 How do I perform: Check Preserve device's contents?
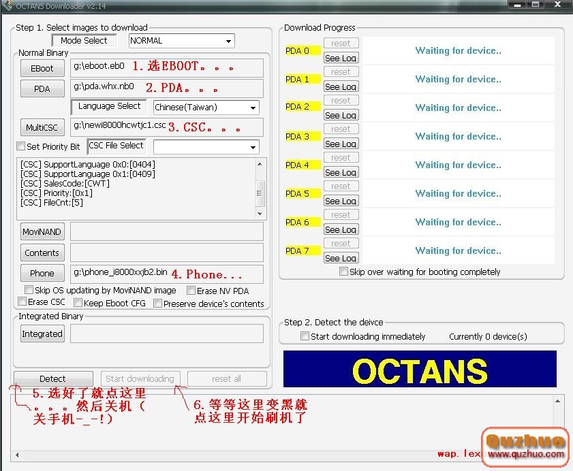point(157,304)
